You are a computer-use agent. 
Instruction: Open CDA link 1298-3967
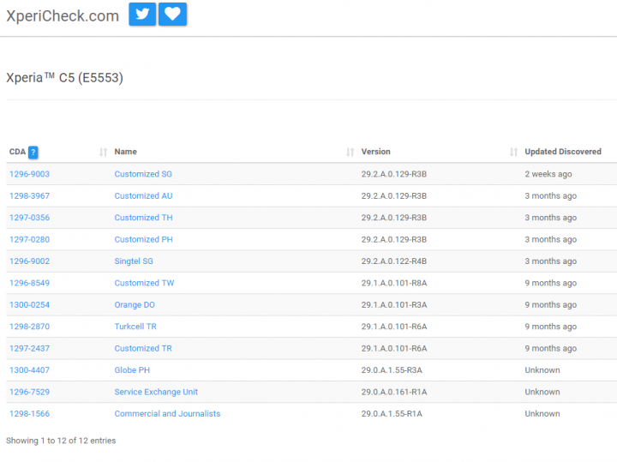click(x=29, y=196)
